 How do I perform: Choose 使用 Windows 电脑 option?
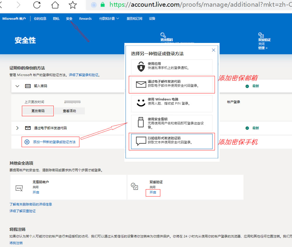coord(172,103)
